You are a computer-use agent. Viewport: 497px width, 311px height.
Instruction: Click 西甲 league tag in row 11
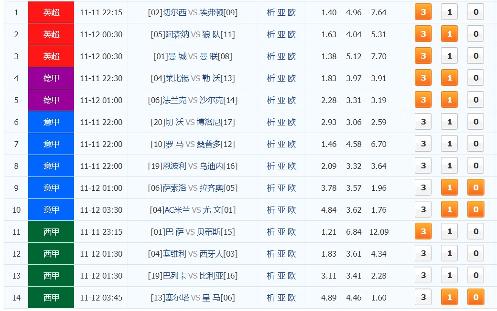(x=51, y=232)
